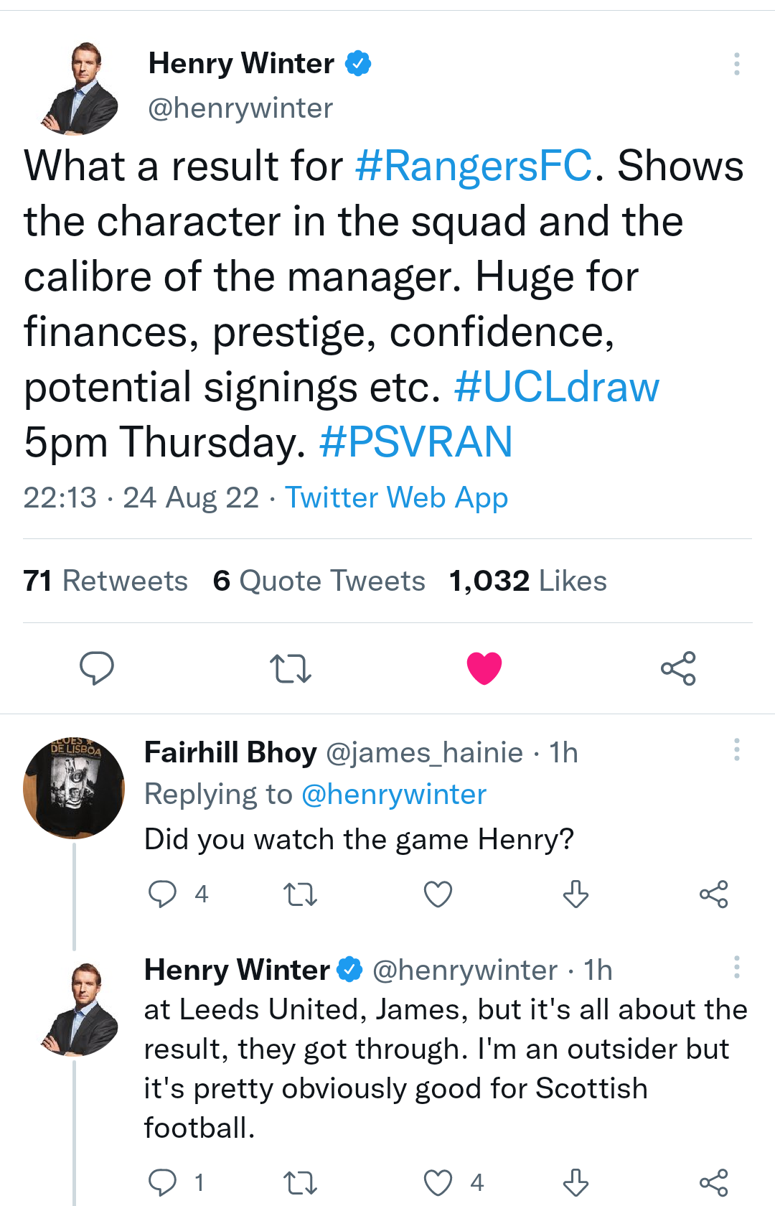
Task: Click the Twitter Web App source link
Action: pos(396,497)
